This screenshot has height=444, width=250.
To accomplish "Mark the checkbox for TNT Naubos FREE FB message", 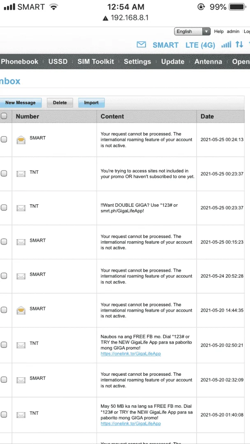I will coord(4,345).
